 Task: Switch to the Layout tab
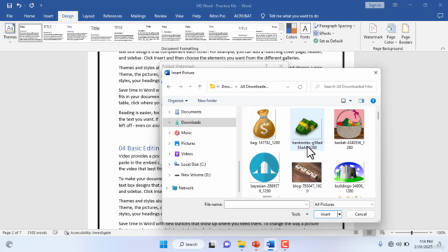[x=88, y=16]
